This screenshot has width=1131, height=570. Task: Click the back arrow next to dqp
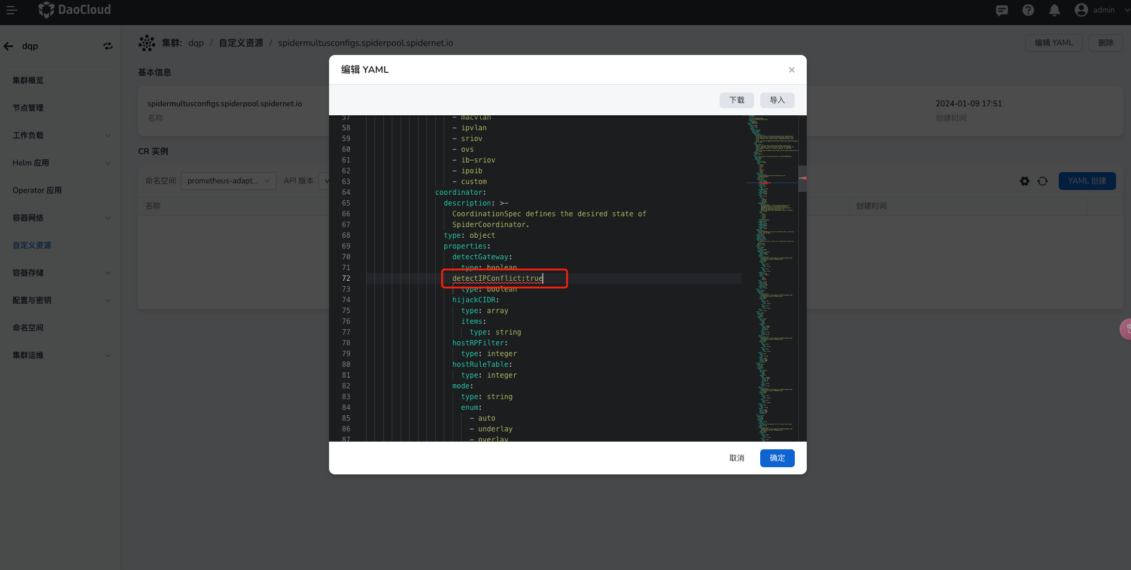[x=9, y=46]
